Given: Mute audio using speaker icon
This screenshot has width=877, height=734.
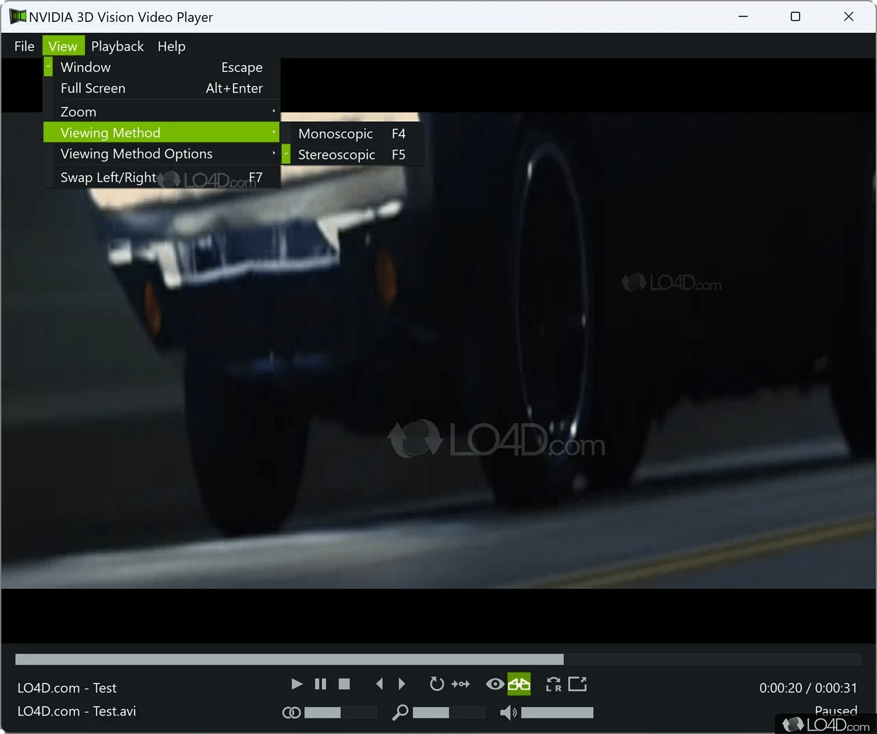Looking at the screenshot, I should point(508,713).
